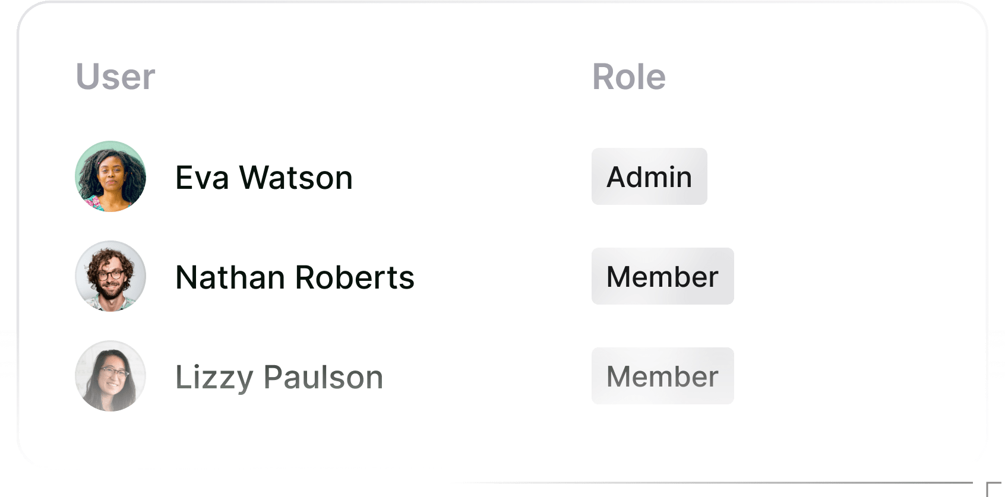Open the Eva Watson name link
This screenshot has height=497, width=1005.
tap(264, 178)
